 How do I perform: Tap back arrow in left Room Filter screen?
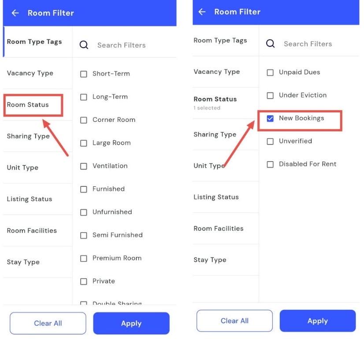tap(15, 13)
